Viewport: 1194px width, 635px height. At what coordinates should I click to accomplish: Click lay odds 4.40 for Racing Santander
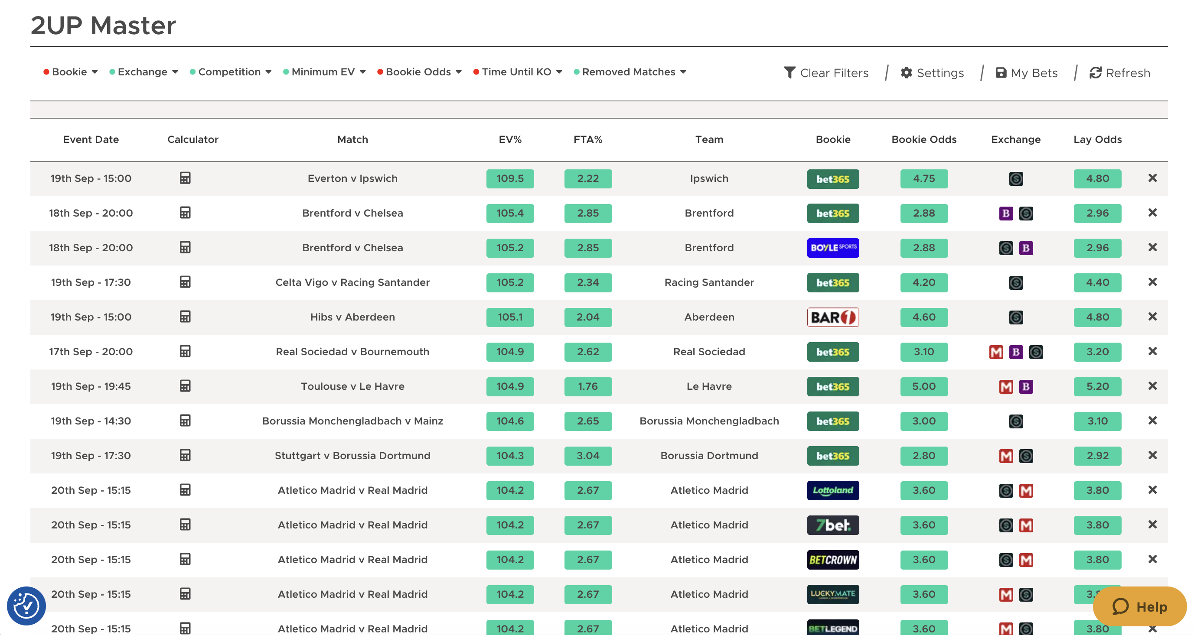1097,282
